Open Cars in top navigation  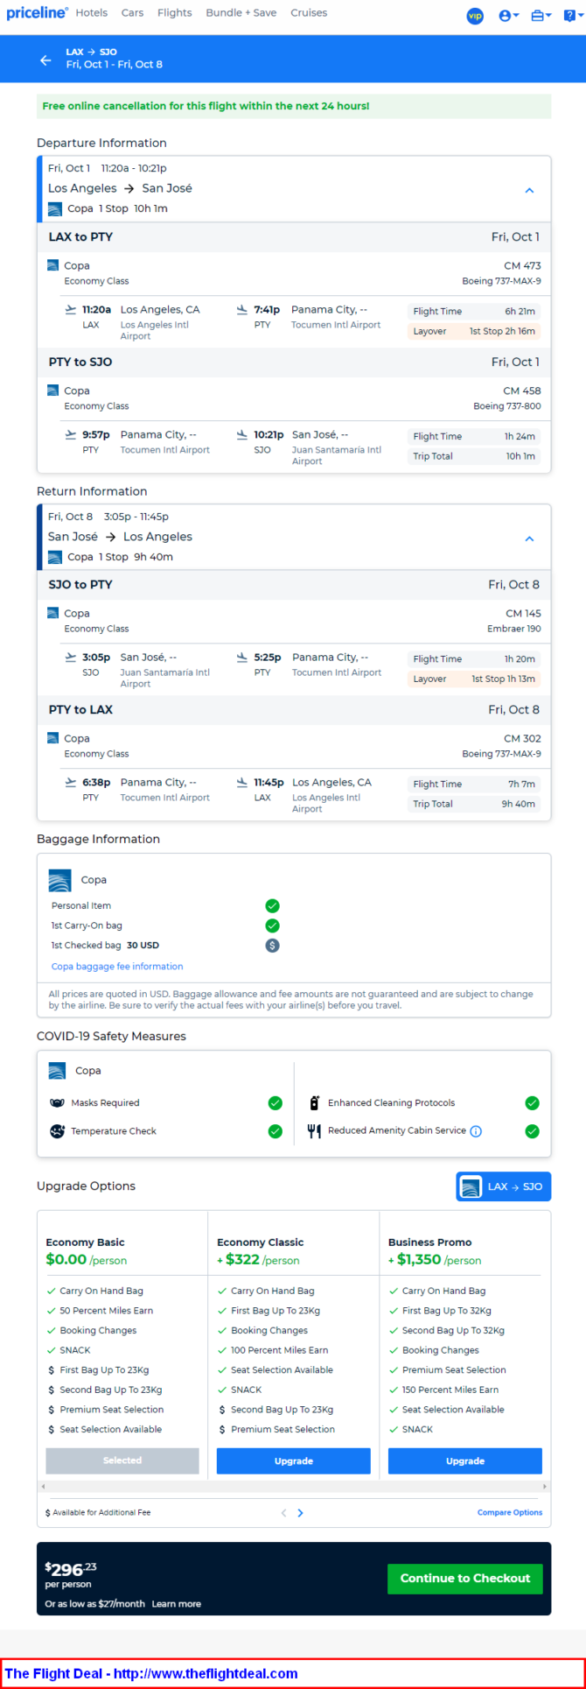coord(133,13)
